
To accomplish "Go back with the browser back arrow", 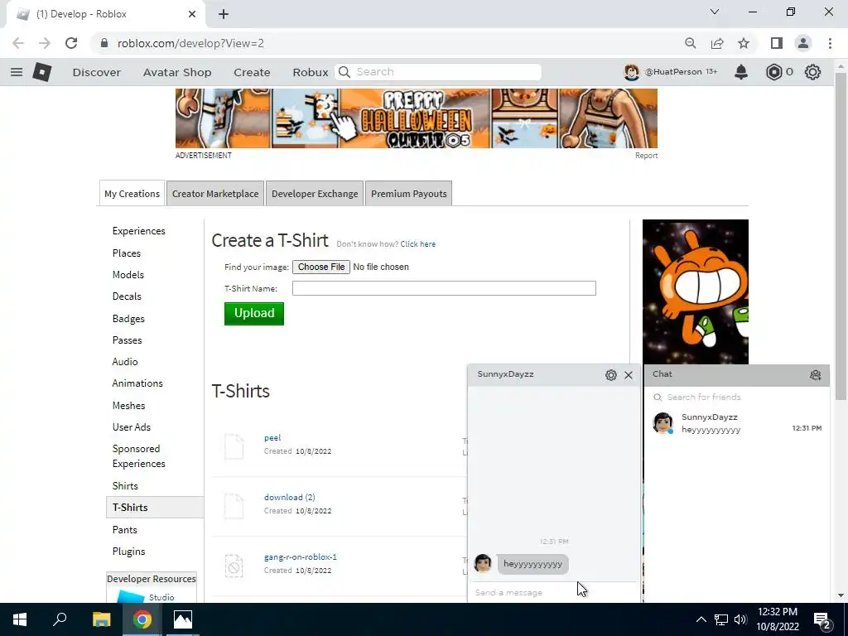I will tap(18, 43).
